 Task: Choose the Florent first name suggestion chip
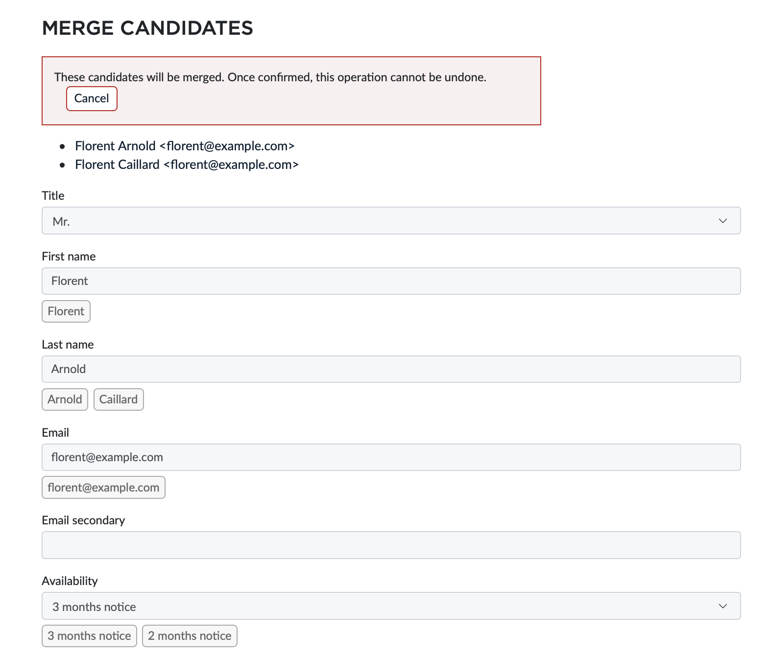(66, 311)
